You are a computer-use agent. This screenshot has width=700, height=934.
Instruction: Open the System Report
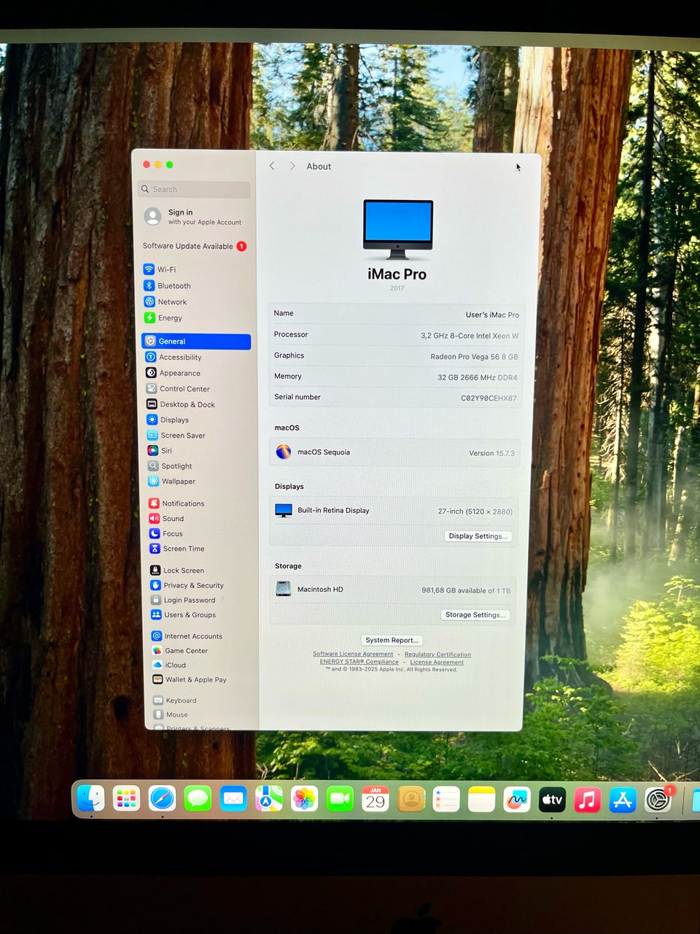(x=392, y=640)
